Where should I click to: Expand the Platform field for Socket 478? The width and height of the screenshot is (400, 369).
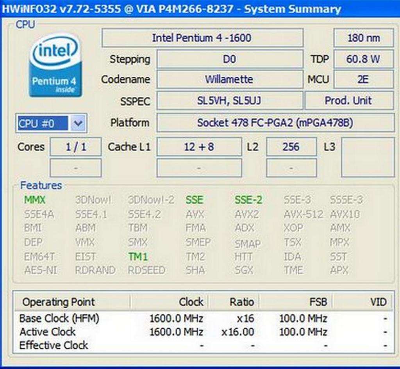click(231, 123)
